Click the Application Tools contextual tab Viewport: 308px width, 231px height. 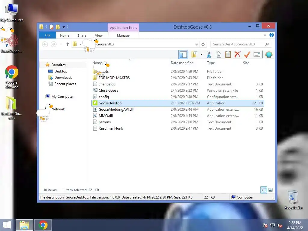pyautogui.click(x=123, y=27)
